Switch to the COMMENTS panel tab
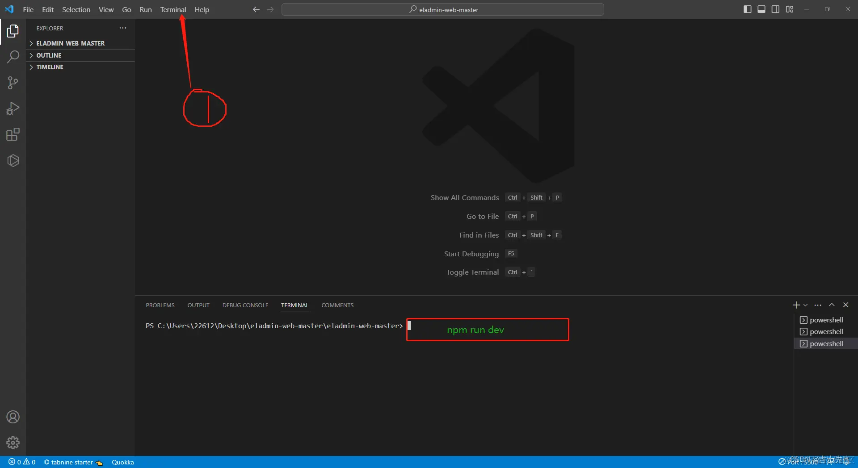The image size is (858, 468). (337, 305)
